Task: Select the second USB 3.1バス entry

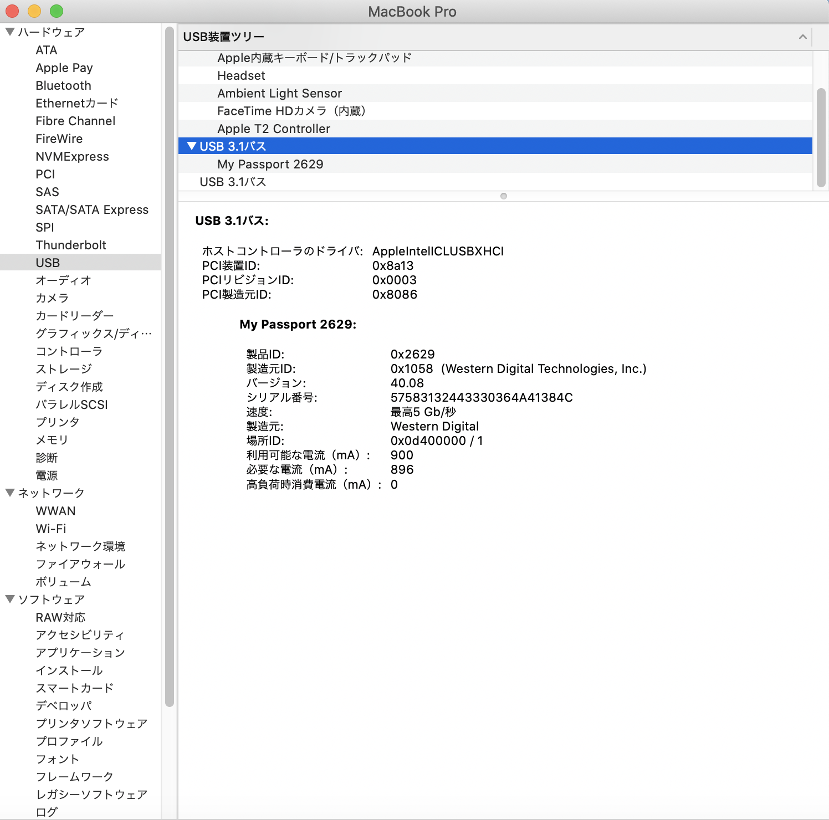Action: click(x=233, y=182)
